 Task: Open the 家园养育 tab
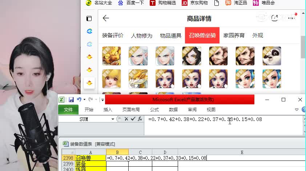click(234, 36)
